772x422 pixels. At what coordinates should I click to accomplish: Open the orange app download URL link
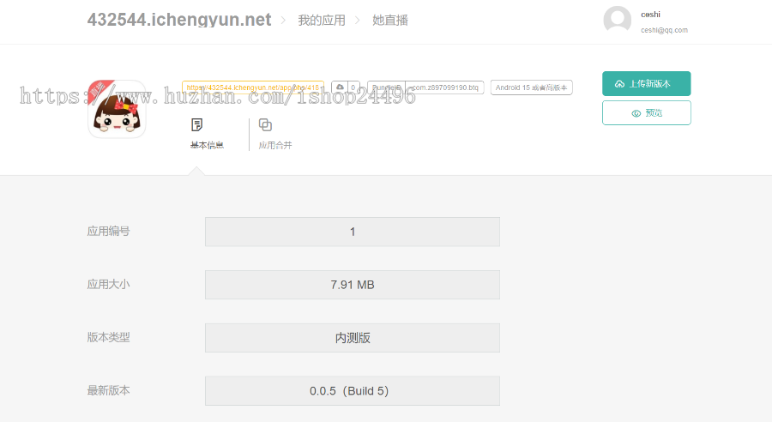click(253, 87)
